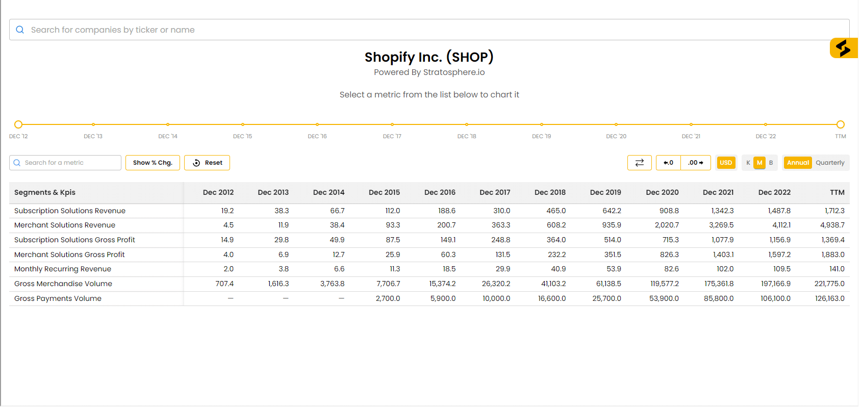
Task: Click the circular arrow Reset icon
Action: (196, 163)
